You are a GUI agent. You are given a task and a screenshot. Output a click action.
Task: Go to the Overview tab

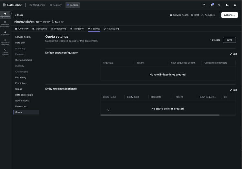[22, 29]
